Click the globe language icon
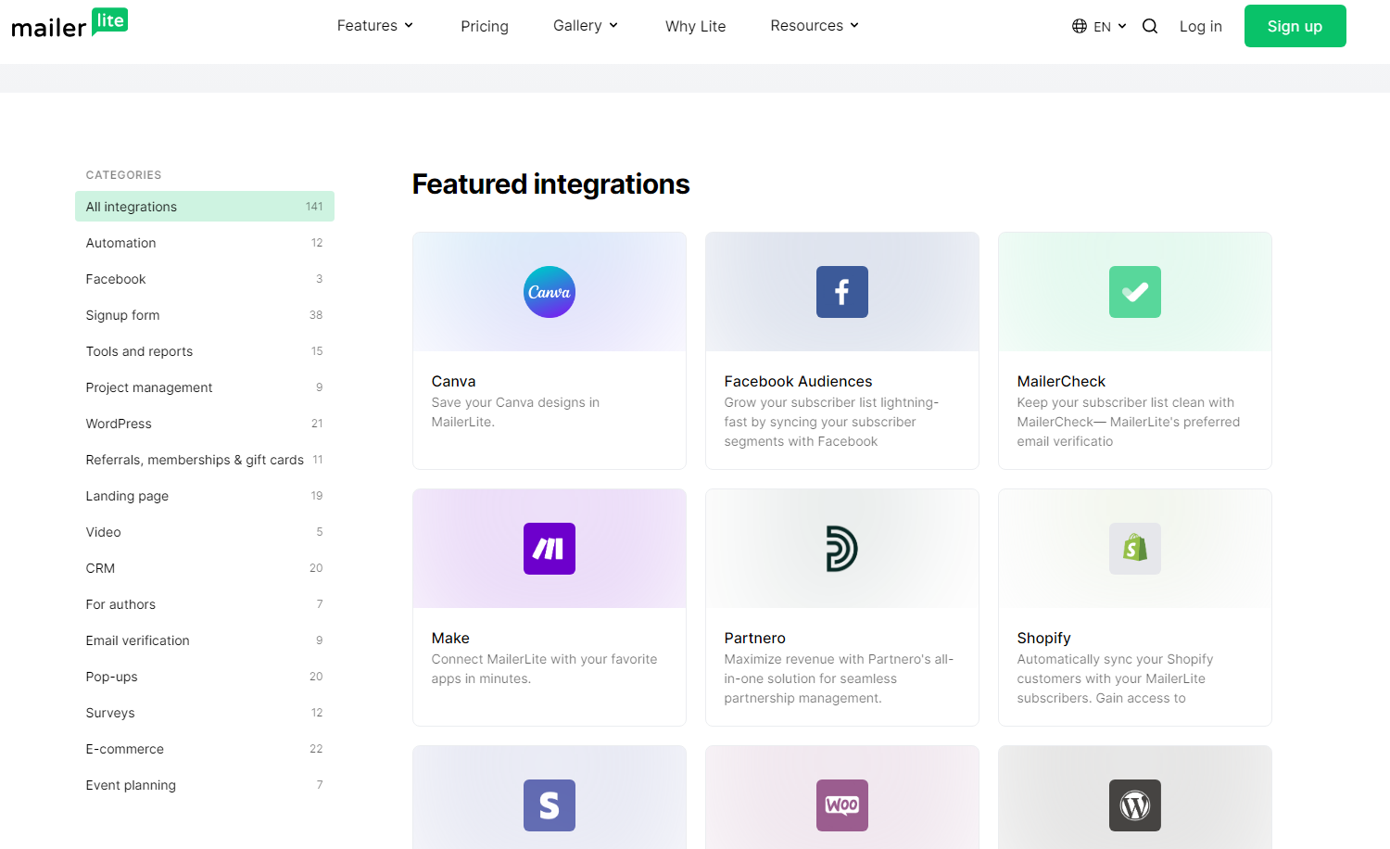This screenshot has width=1390, height=849. (x=1080, y=26)
